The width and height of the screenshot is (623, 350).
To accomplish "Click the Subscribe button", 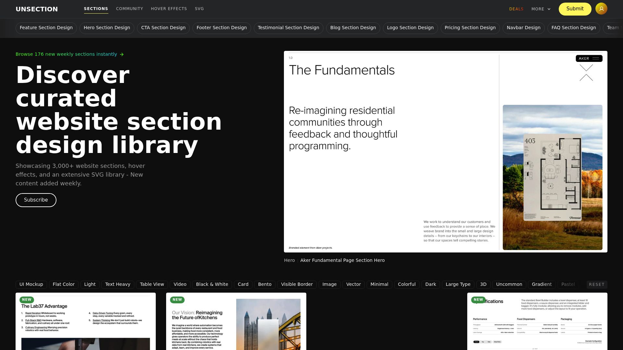I will (36, 200).
